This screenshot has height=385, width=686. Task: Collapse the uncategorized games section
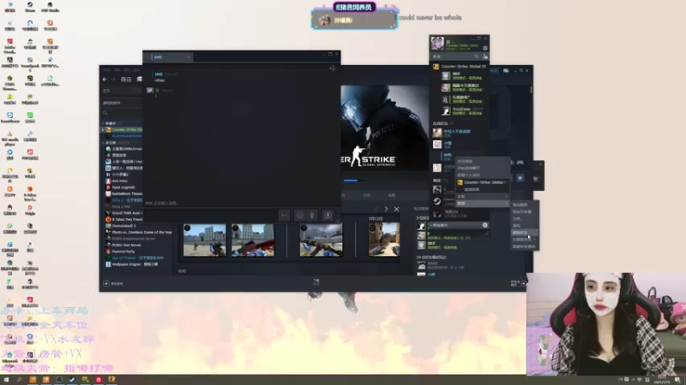point(103,143)
